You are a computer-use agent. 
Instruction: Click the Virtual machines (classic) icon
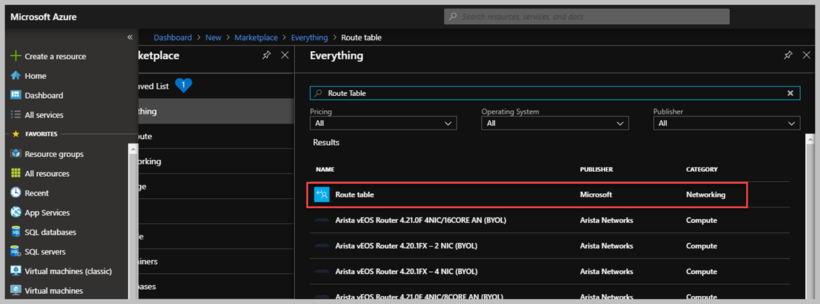(x=16, y=271)
